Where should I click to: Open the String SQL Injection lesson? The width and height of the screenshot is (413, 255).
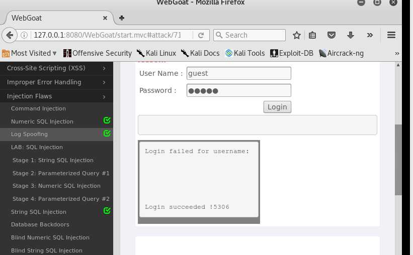point(38,212)
